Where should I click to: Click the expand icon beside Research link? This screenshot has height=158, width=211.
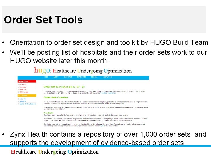[18, 102]
